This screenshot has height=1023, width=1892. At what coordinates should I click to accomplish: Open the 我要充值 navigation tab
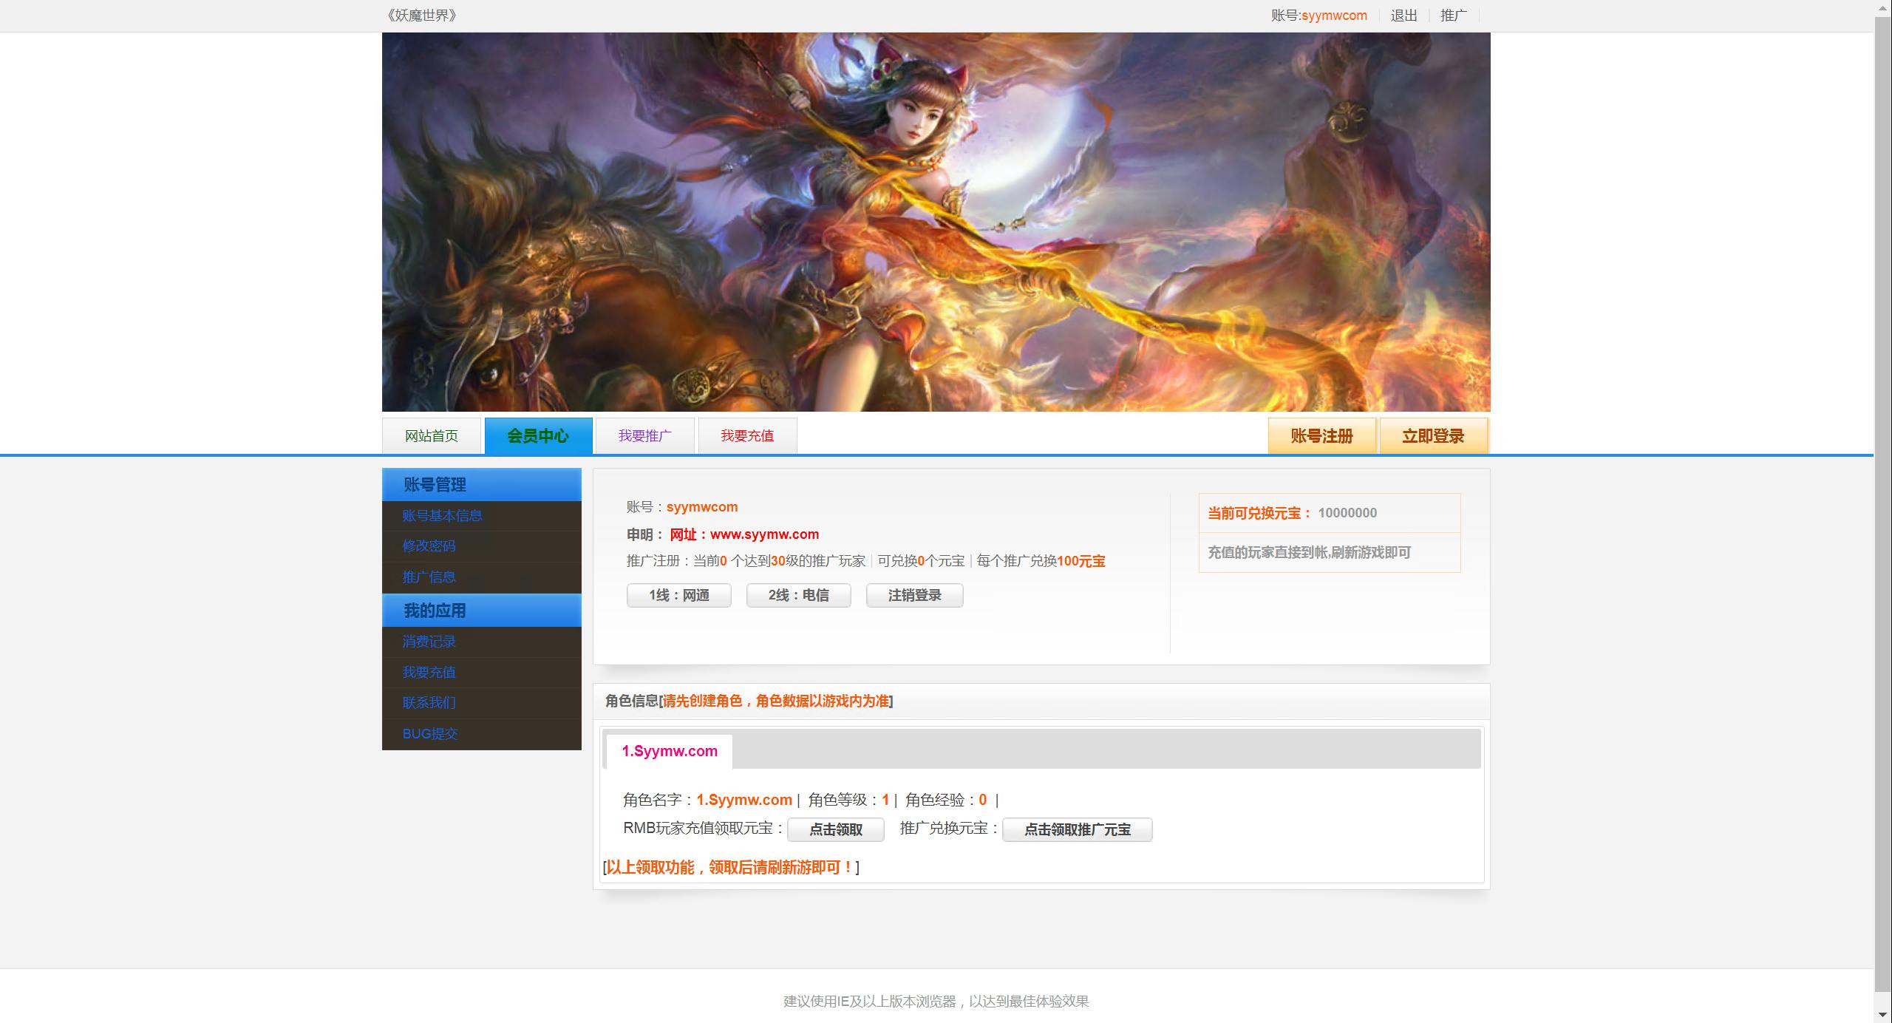click(747, 436)
